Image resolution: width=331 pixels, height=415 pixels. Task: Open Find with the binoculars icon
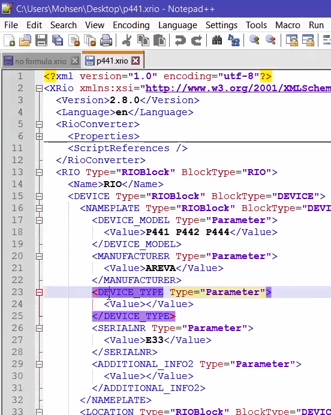(217, 41)
